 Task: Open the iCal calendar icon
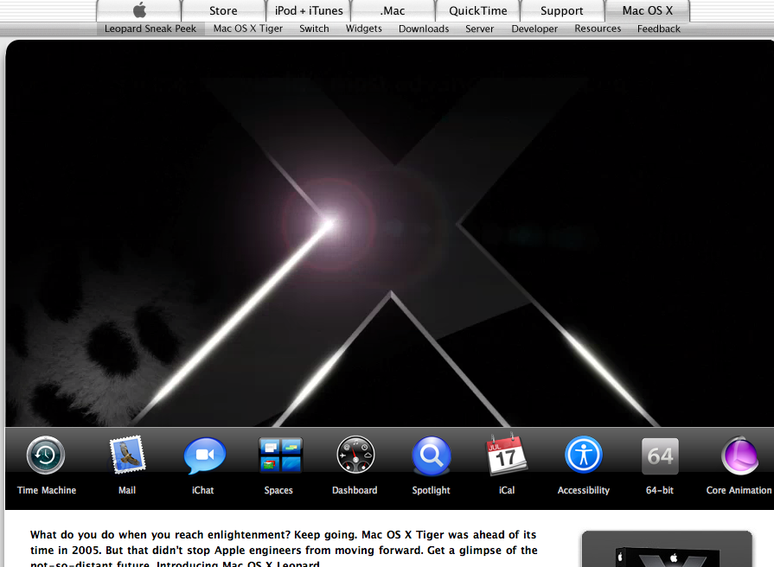point(507,454)
